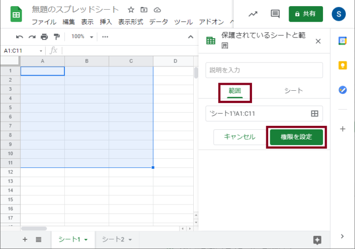355x249 pixels.
Task: Select the paint format tool
Action: 56,37
